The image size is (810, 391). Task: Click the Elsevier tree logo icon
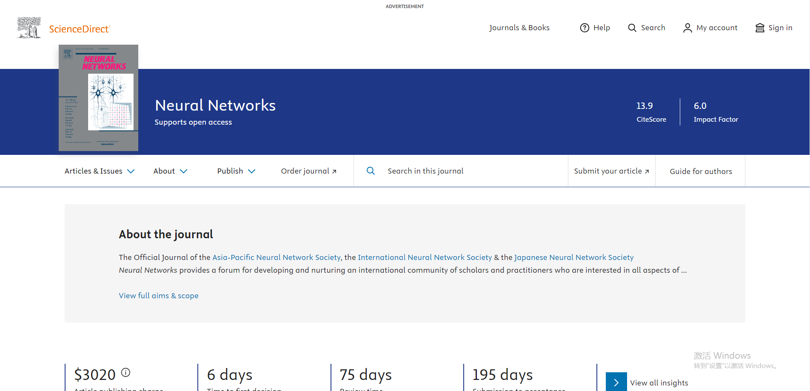click(29, 28)
